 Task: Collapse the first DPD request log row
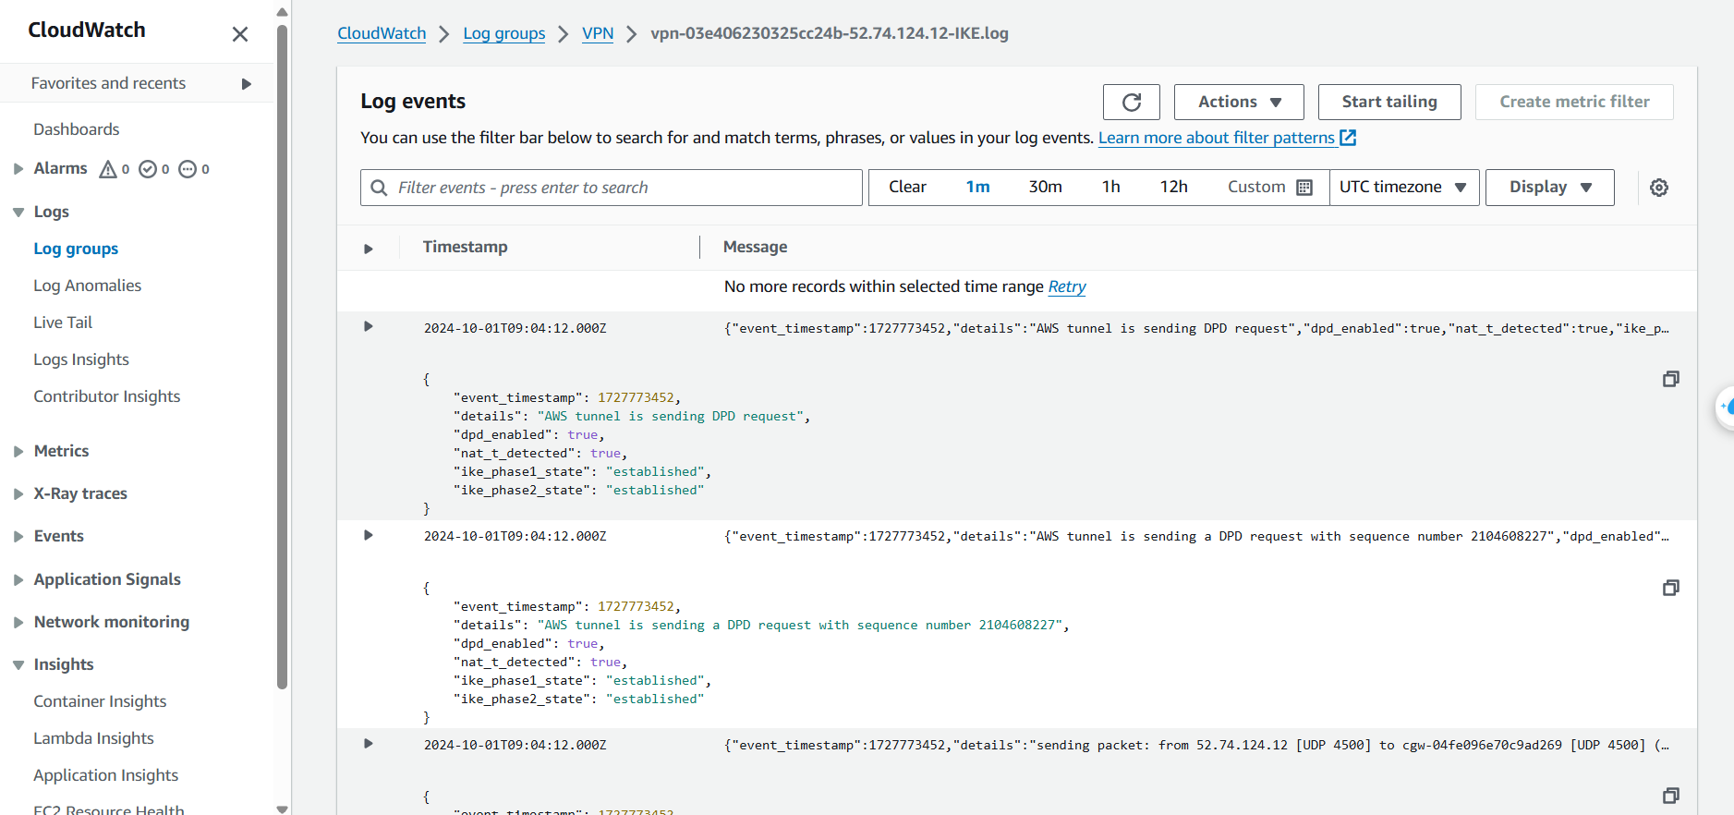point(369,326)
